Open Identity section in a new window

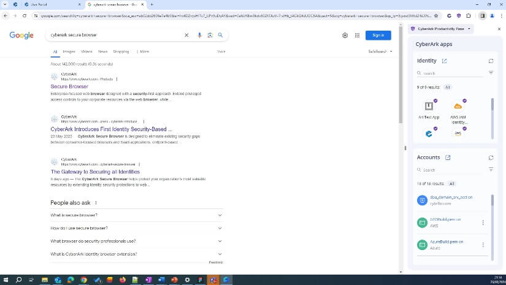445,61
